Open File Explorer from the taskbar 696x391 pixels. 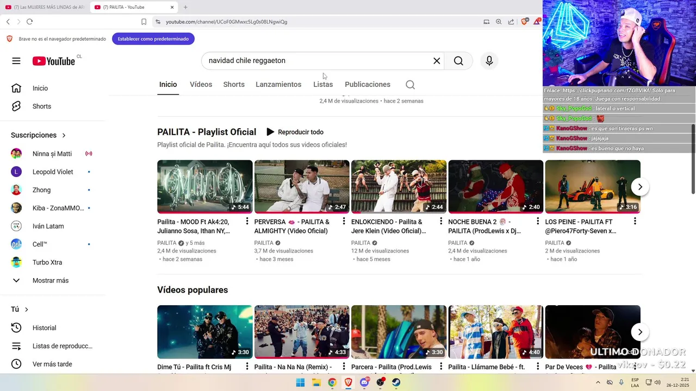point(316,382)
